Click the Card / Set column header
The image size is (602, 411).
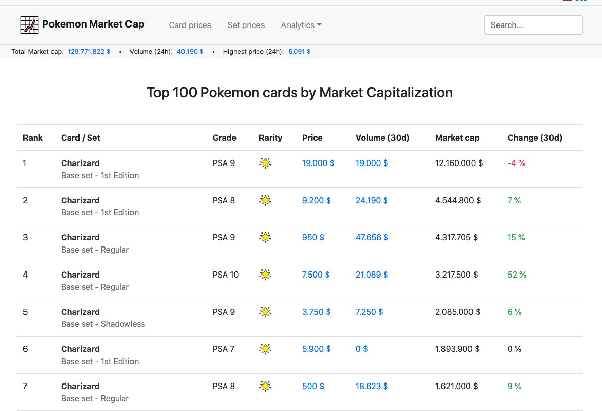pyautogui.click(x=81, y=138)
